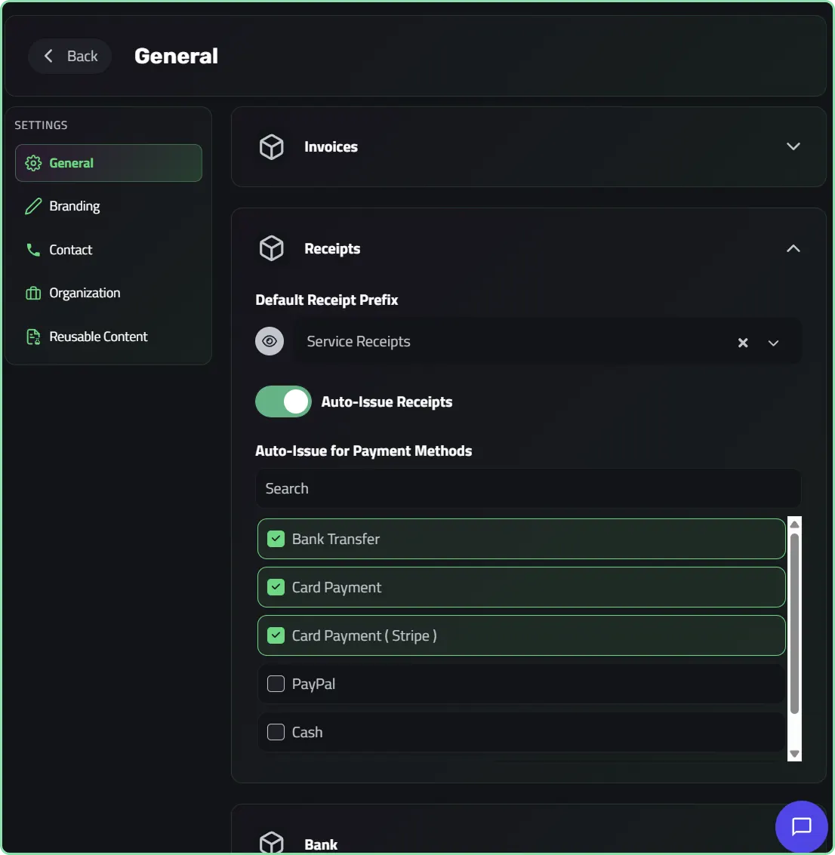The width and height of the screenshot is (835, 855).
Task: Click the Back arrow icon
Action: (48, 56)
